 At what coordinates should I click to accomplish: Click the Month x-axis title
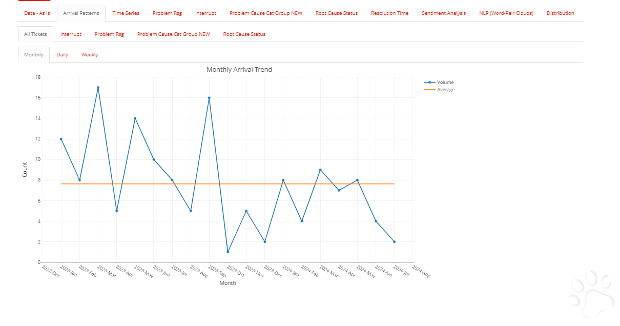(x=228, y=283)
